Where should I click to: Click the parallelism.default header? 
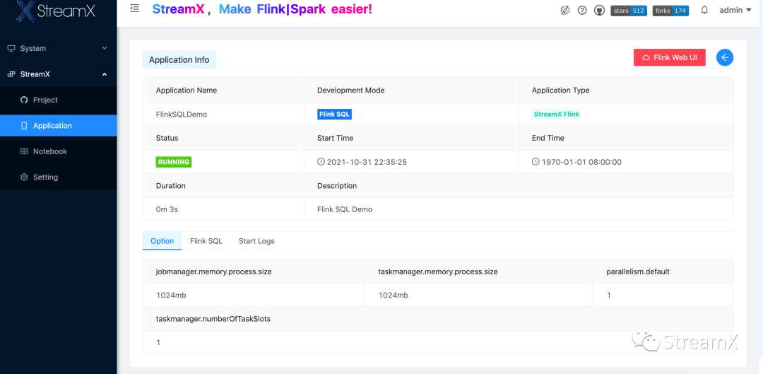pyautogui.click(x=638, y=271)
